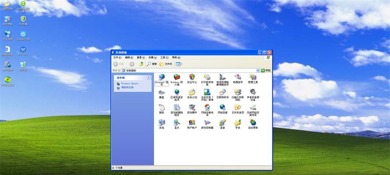Open the Windows Update link

[129, 84]
